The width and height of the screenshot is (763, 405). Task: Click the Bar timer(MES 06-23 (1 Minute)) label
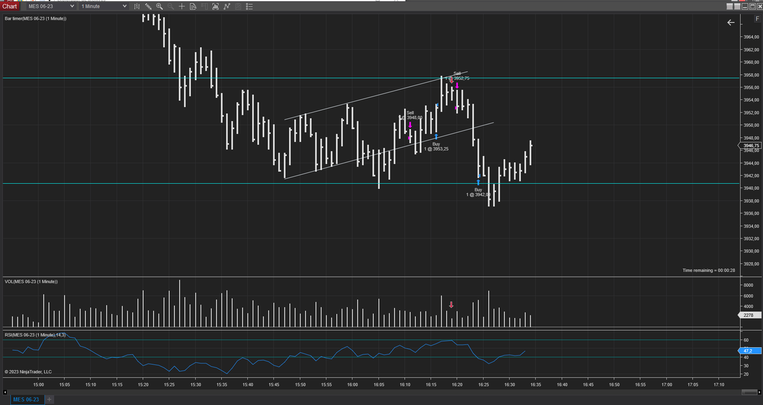click(x=35, y=18)
